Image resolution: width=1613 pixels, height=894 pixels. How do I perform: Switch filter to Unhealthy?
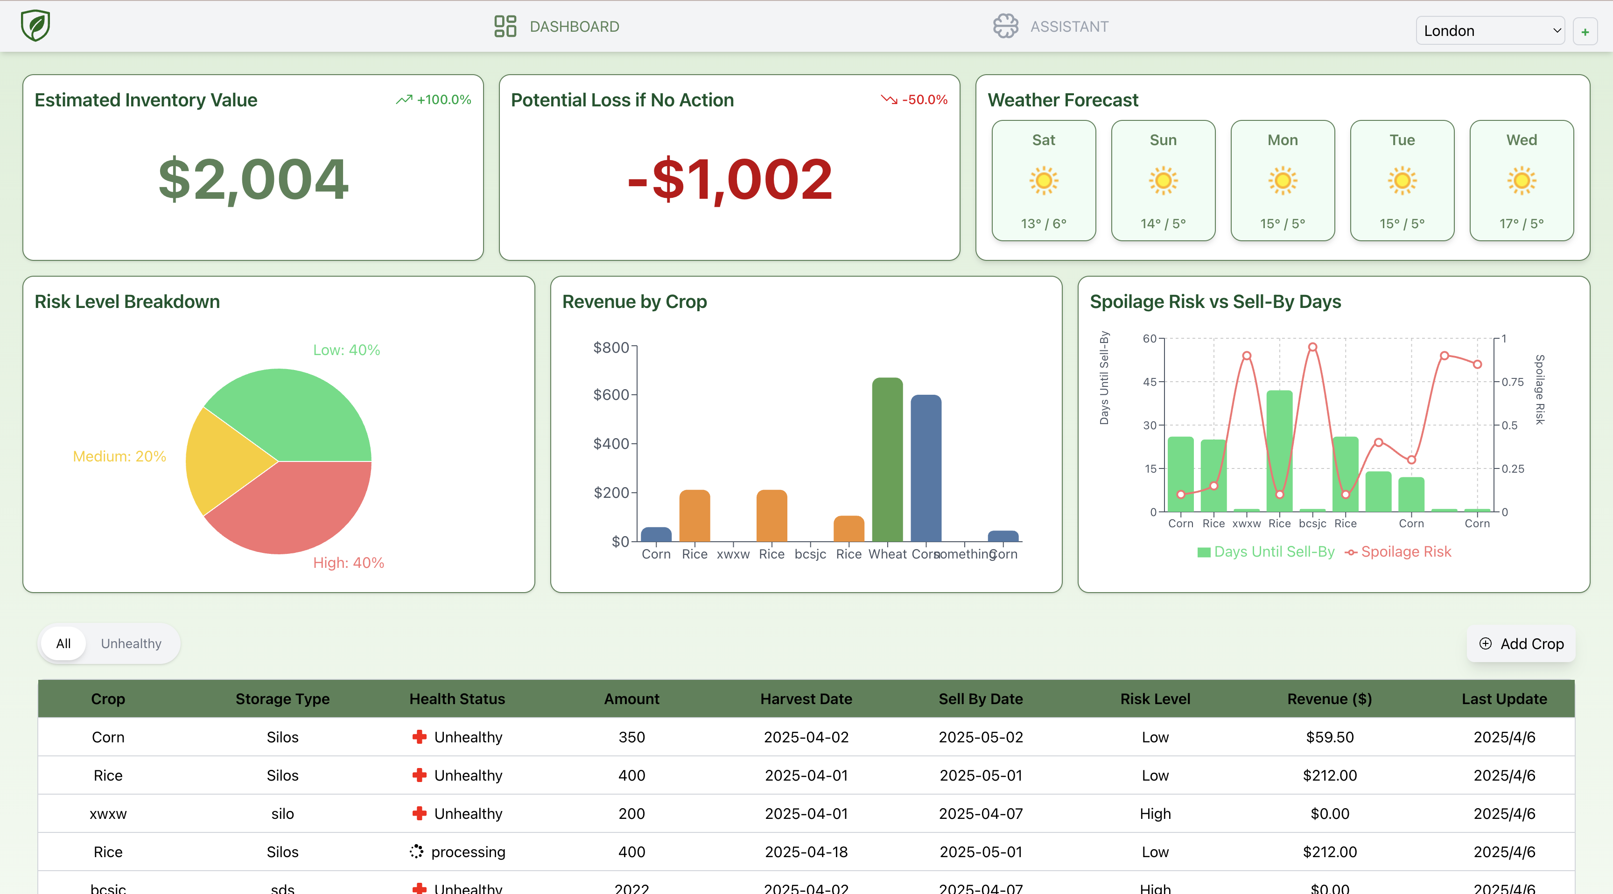click(x=131, y=643)
